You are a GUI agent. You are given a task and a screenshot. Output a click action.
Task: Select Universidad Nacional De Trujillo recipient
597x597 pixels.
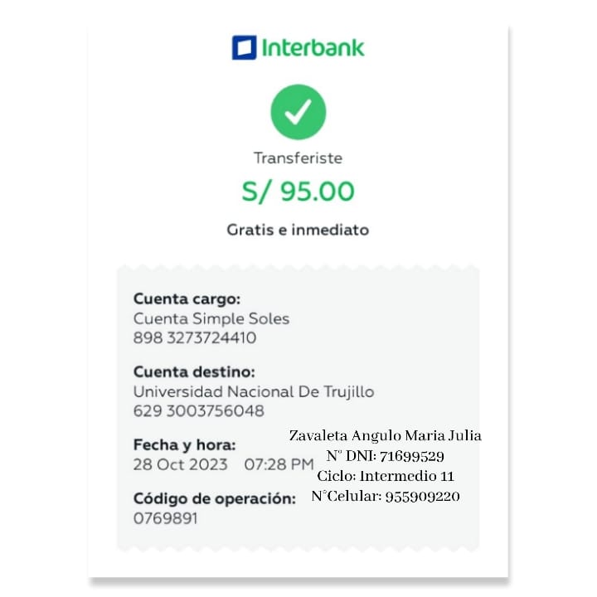click(x=254, y=391)
